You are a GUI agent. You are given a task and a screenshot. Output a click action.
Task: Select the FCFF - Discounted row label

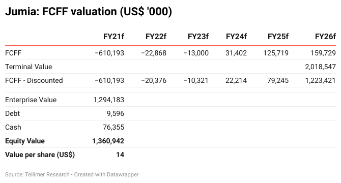[x=34, y=80]
